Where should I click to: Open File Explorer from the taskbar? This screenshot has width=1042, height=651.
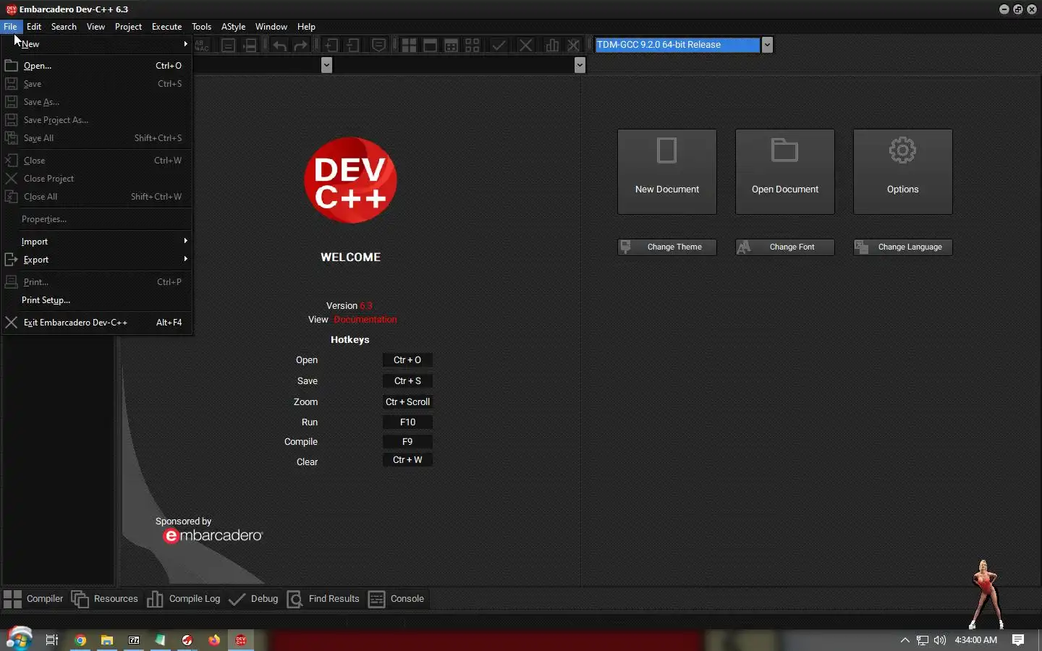(107, 640)
